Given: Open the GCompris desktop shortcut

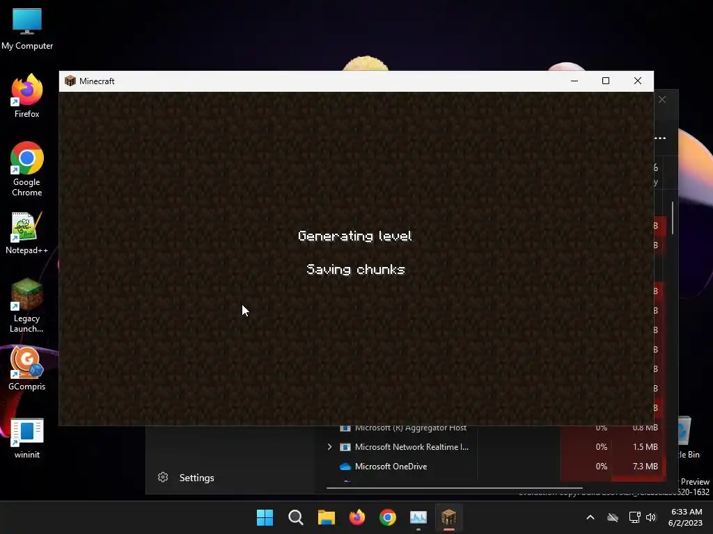Looking at the screenshot, I should pyautogui.click(x=27, y=369).
